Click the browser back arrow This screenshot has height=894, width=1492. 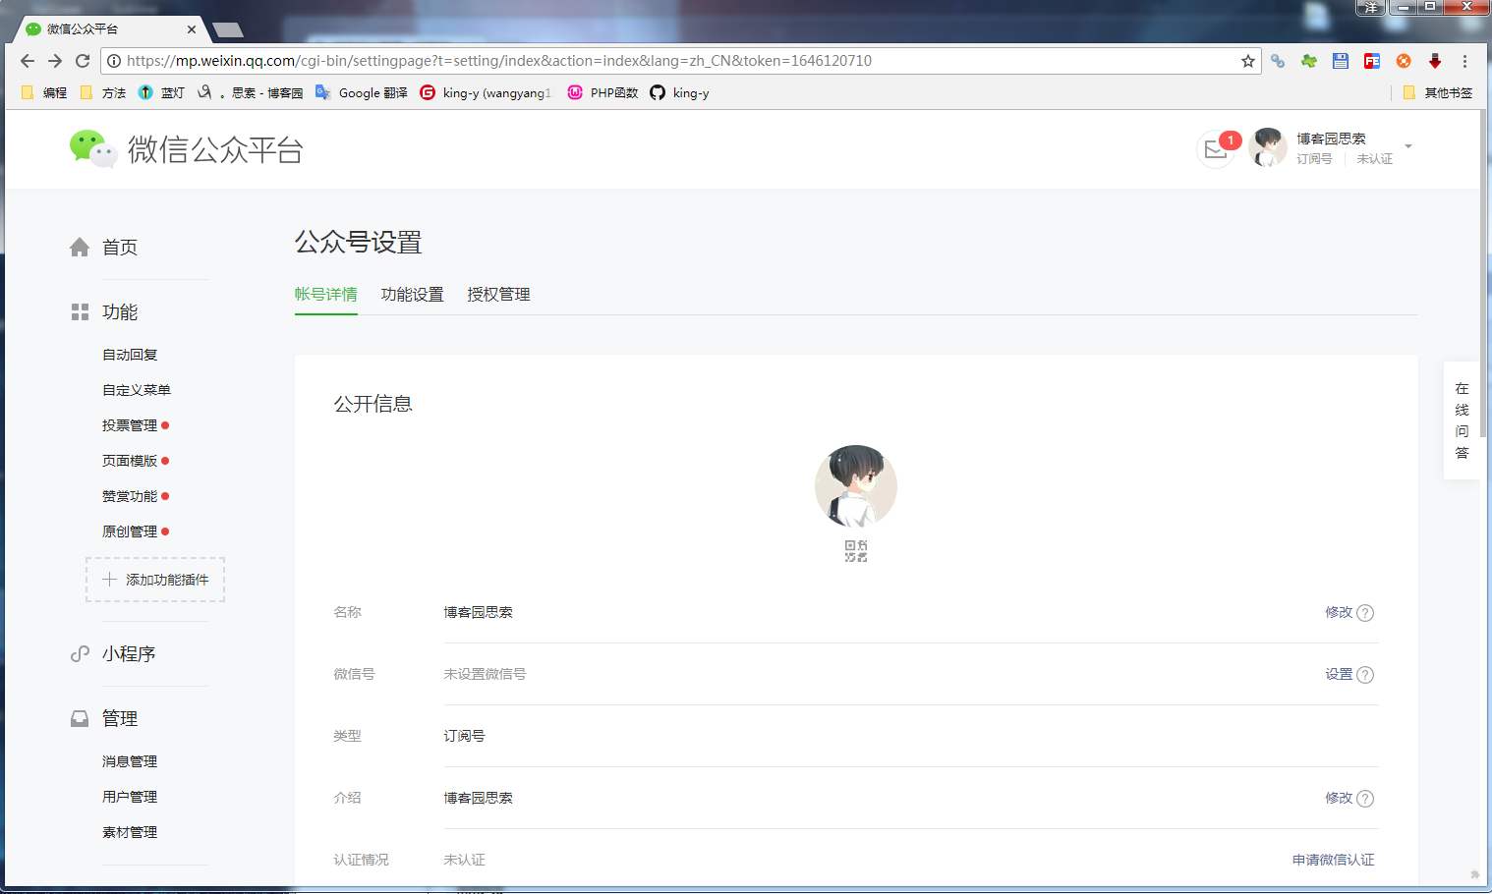[x=28, y=61]
